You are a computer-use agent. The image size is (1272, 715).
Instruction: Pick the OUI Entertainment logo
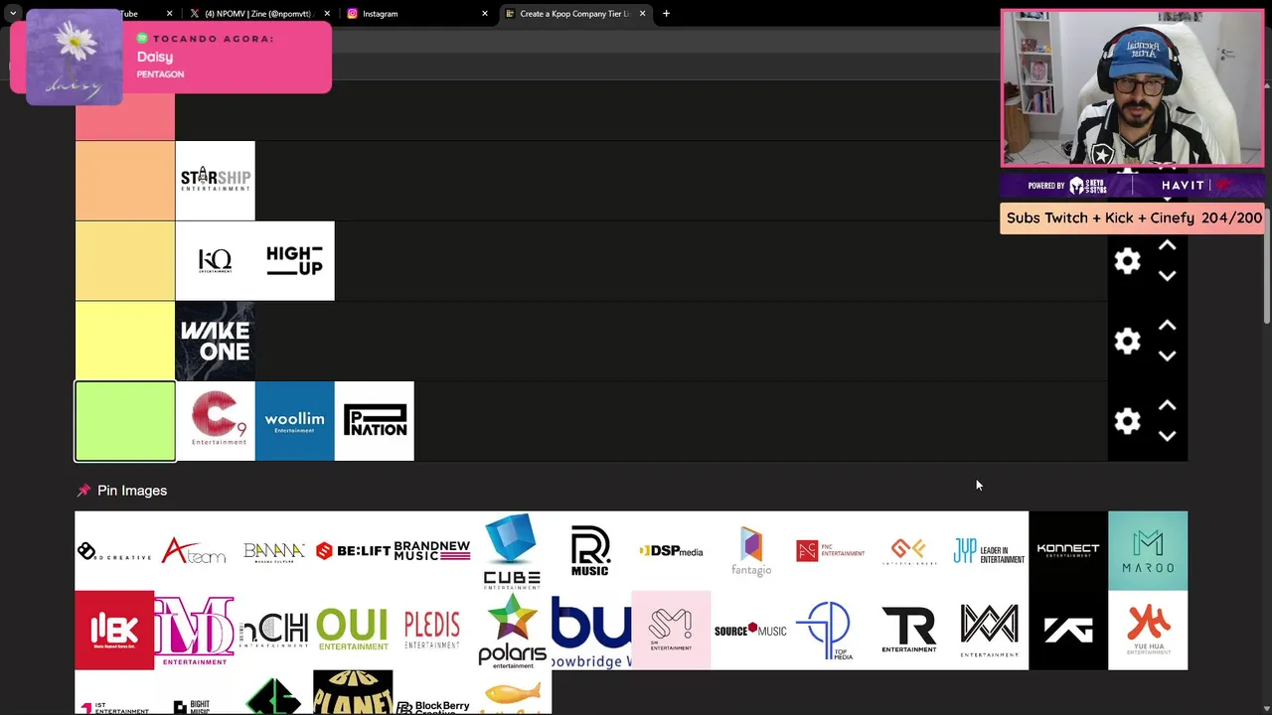click(353, 631)
